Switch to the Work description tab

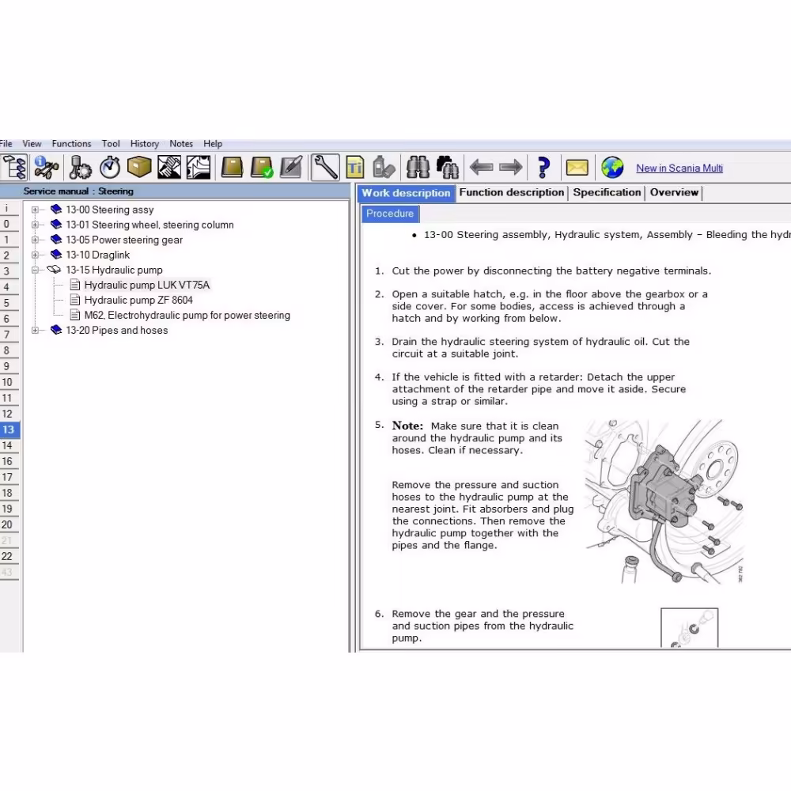click(406, 193)
